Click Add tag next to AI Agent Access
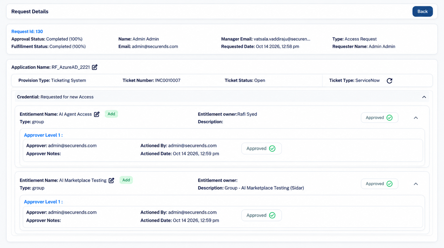The image size is (444, 248). [111, 114]
